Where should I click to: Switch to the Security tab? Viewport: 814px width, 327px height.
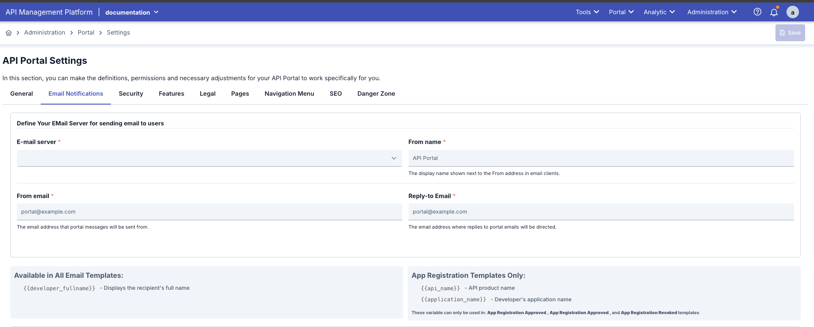pos(131,93)
